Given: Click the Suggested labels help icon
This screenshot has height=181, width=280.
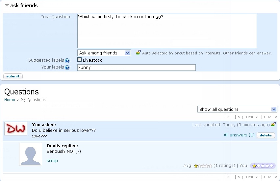Looking at the screenshot, I should (x=67, y=61).
